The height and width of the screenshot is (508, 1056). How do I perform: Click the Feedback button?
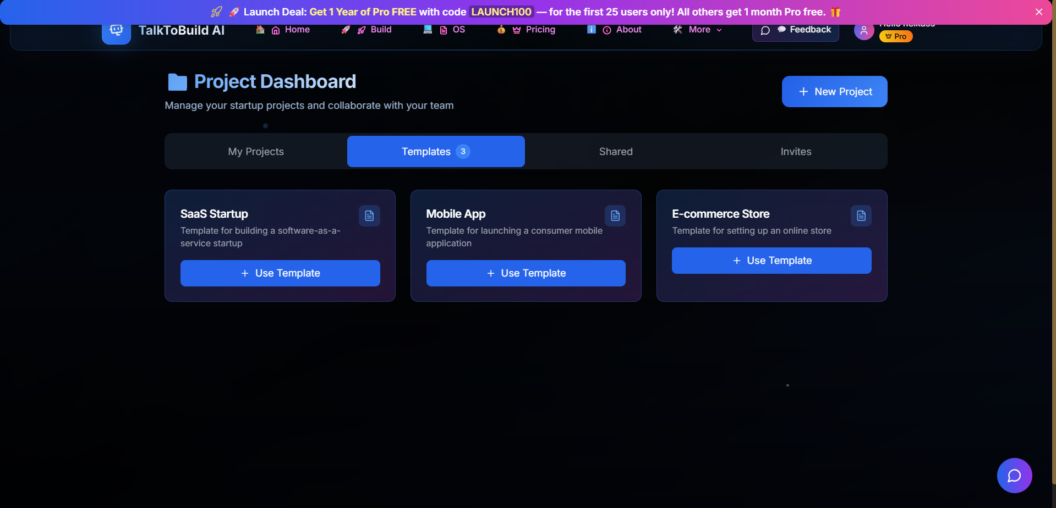[x=795, y=30]
